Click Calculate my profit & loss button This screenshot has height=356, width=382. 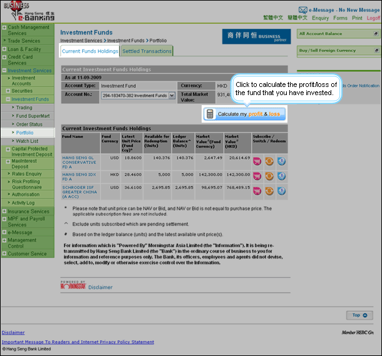coord(245,114)
